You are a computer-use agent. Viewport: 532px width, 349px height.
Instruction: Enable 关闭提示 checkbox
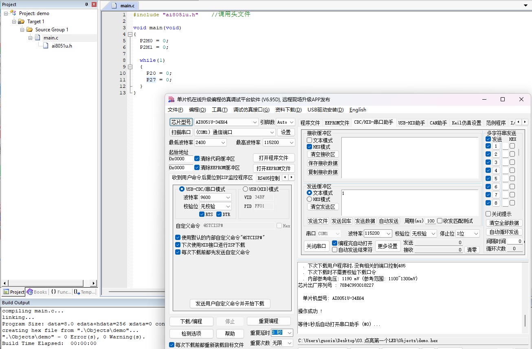pos(488,214)
